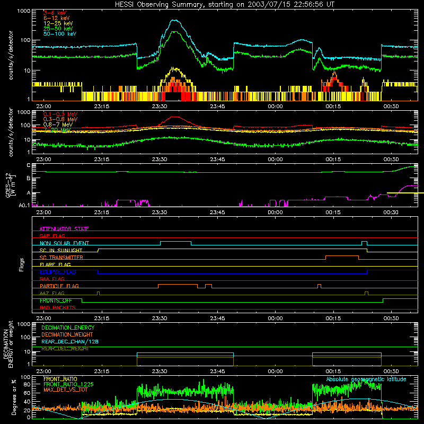Click the peak of the red 0.1-0.3 MeV curve
Image resolution: width=424 pixels, height=424 pixels.
pyautogui.click(x=175, y=117)
